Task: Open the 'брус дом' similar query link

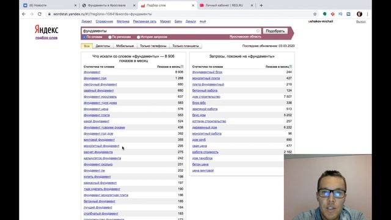Action: (199, 115)
